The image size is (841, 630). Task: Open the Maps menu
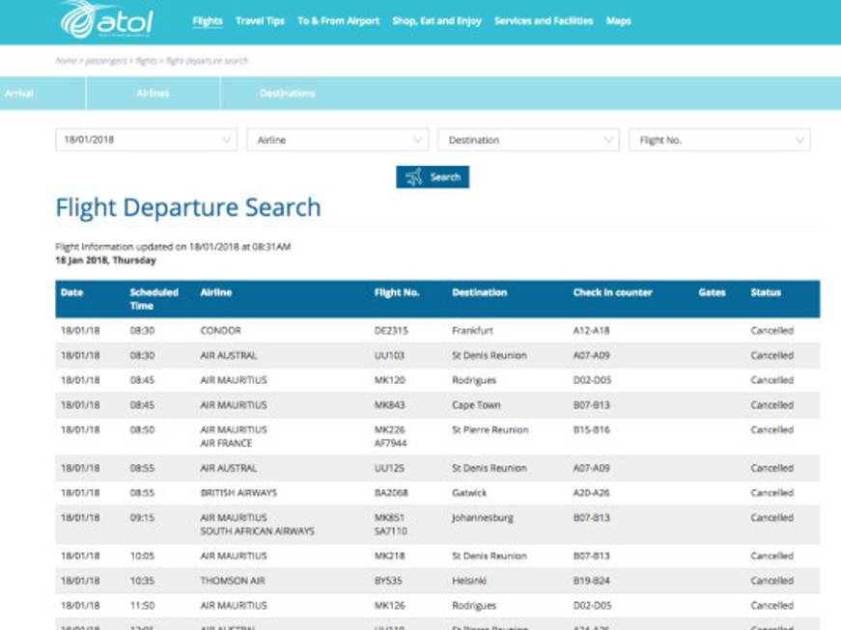618,21
